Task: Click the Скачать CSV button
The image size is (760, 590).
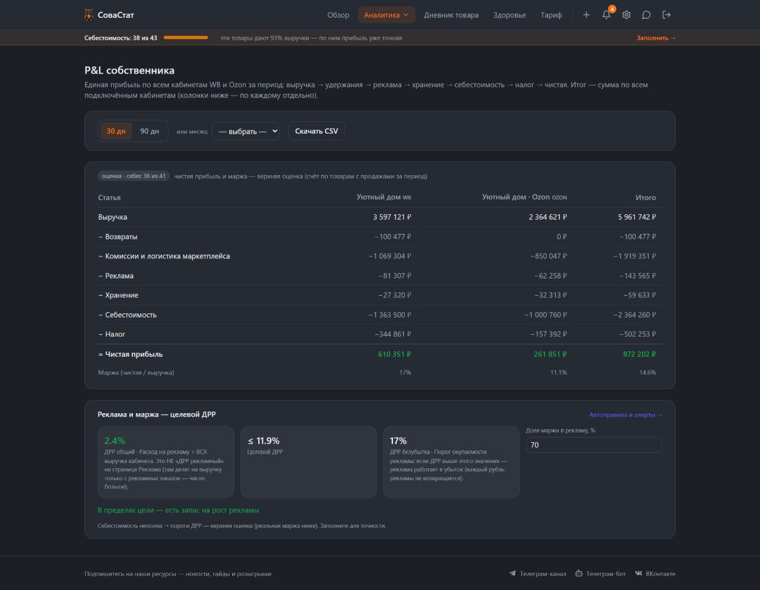Action: [316, 131]
